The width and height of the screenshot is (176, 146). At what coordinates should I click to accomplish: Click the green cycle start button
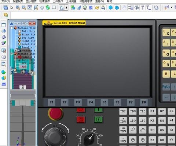[x=99, y=119]
